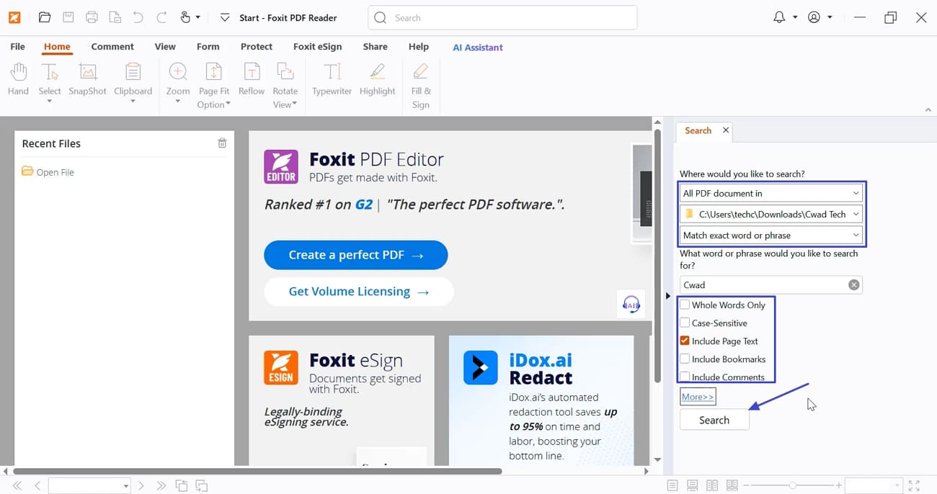Switch to the Comment ribbon tab
The image size is (937, 494).
click(x=112, y=46)
